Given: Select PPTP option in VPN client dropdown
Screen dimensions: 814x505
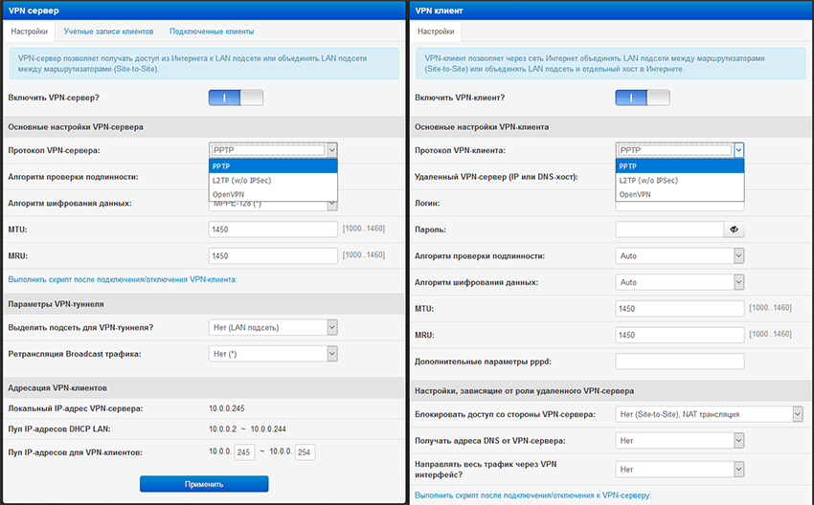Looking at the screenshot, I should (680, 166).
